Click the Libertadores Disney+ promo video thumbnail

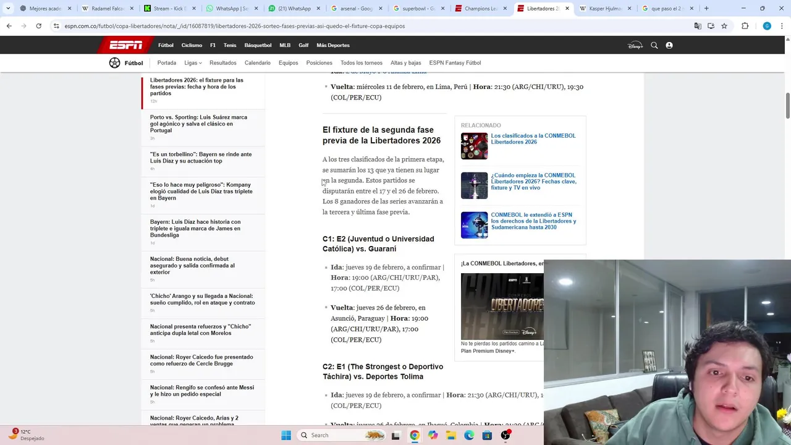(502, 305)
